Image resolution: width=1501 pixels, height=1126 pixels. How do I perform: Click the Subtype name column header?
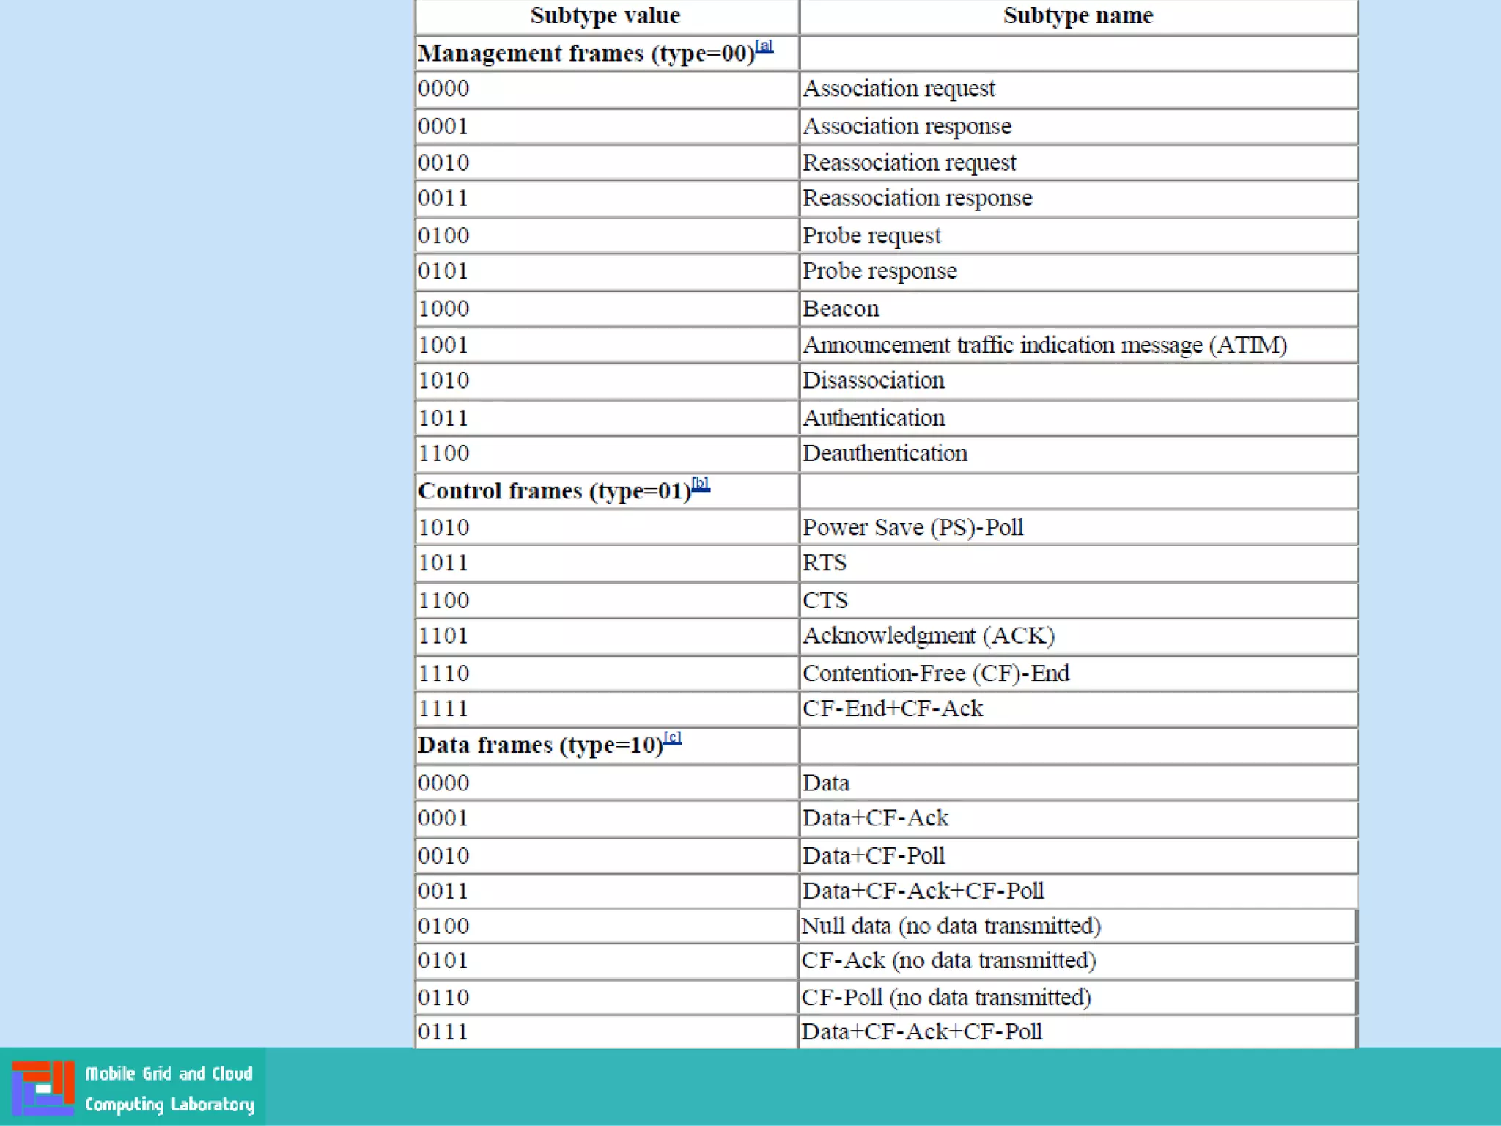point(1077,15)
